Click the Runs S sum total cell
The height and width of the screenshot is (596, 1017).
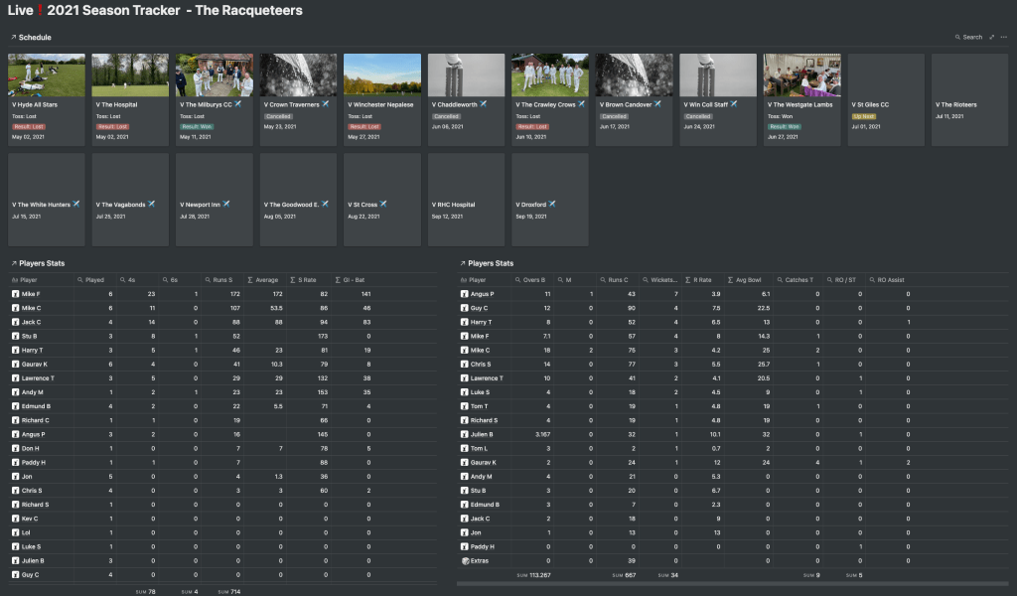(228, 591)
